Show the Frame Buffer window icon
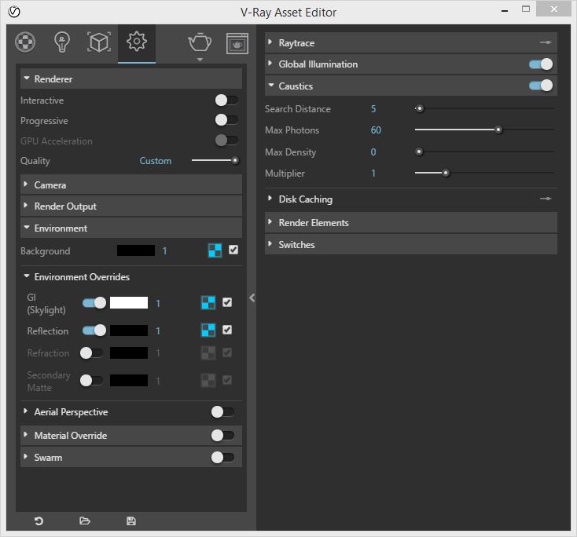This screenshot has width=577, height=537. click(237, 43)
